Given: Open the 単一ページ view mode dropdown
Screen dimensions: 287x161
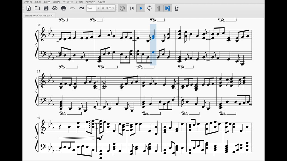Looking at the screenshot, I should tap(108, 8).
